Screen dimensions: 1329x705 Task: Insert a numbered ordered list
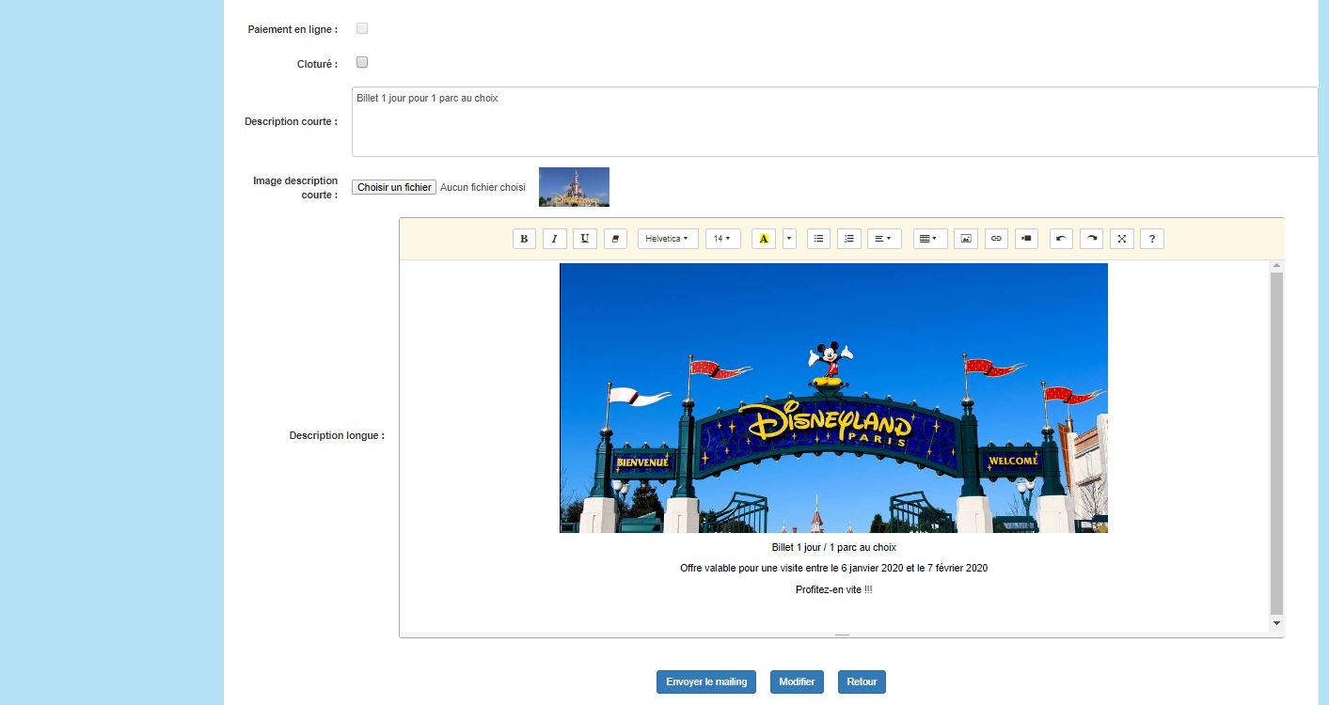click(x=848, y=239)
